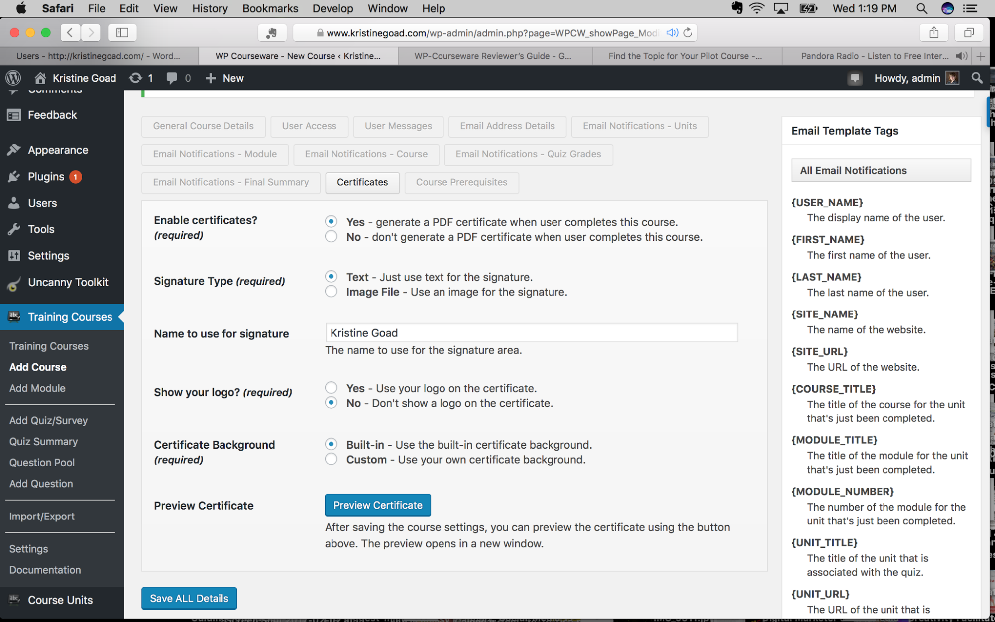Open Email Notifications Final Summary tab
Image resolution: width=995 pixels, height=622 pixels.
[x=231, y=182]
